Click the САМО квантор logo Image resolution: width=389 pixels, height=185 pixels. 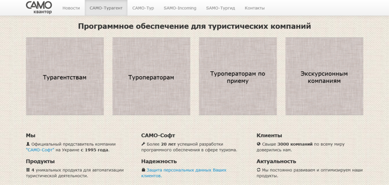pos(39,7)
